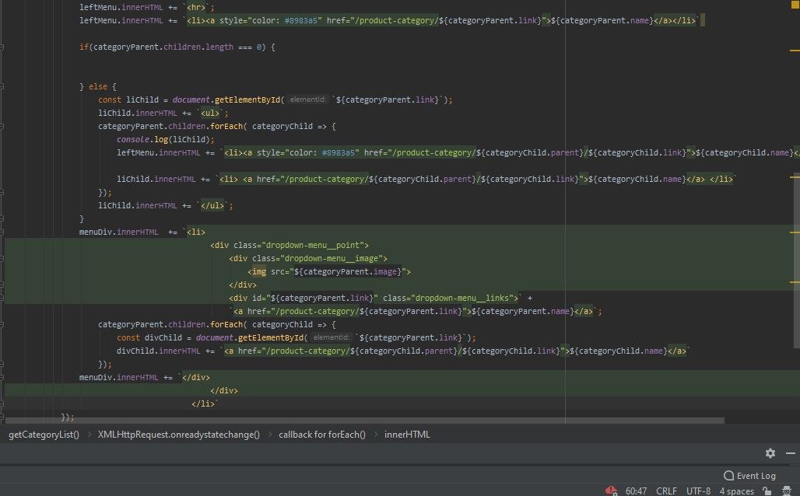The image size is (800, 496).
Task: Open the 4 spaces indent settings
Action: click(x=736, y=491)
